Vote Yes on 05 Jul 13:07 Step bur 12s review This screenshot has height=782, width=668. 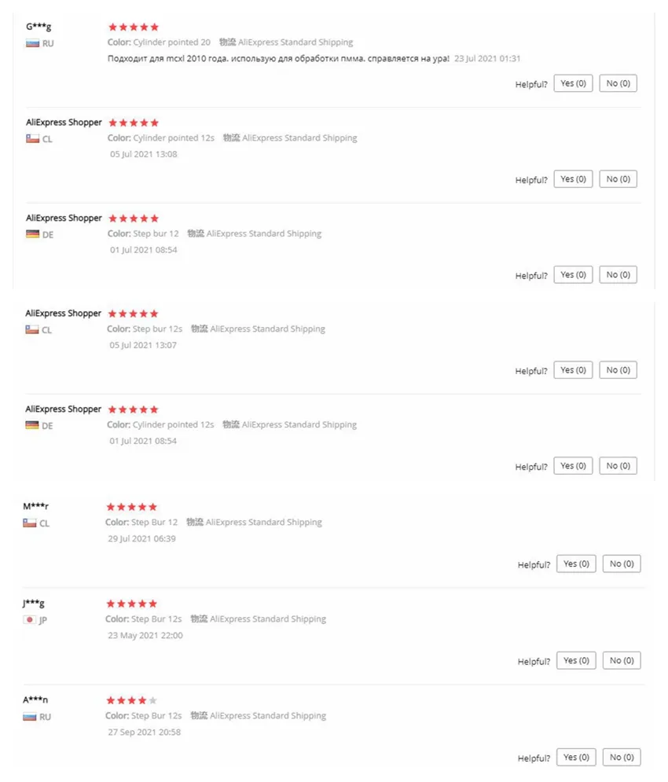[x=573, y=370]
